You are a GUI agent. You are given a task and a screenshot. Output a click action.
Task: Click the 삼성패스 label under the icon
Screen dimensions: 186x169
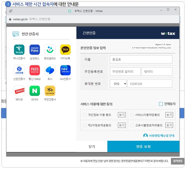coord(35,58)
